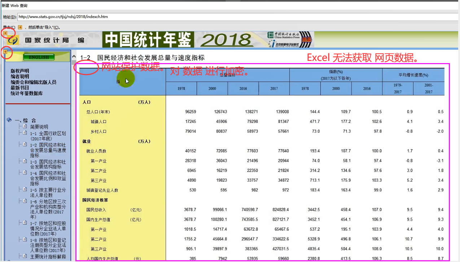Click the 城镇人口 row label
Viewport: 460px width, 262px height.
point(98,122)
